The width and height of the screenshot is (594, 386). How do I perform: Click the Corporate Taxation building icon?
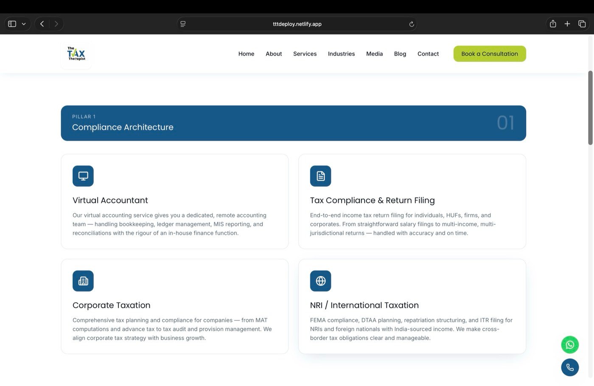pyautogui.click(x=83, y=281)
